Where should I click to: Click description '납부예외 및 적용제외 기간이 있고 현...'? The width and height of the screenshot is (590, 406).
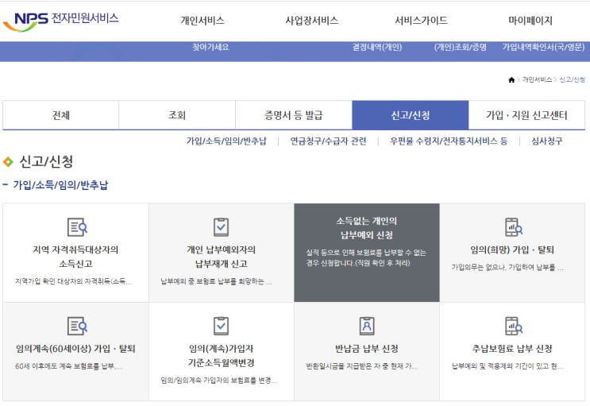coord(507,366)
